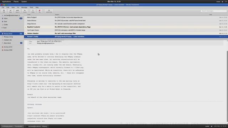The image size is (228, 128).
Task: Click the Mar 14 13:08 date of Baptiste's message
Action: pos(223,27)
